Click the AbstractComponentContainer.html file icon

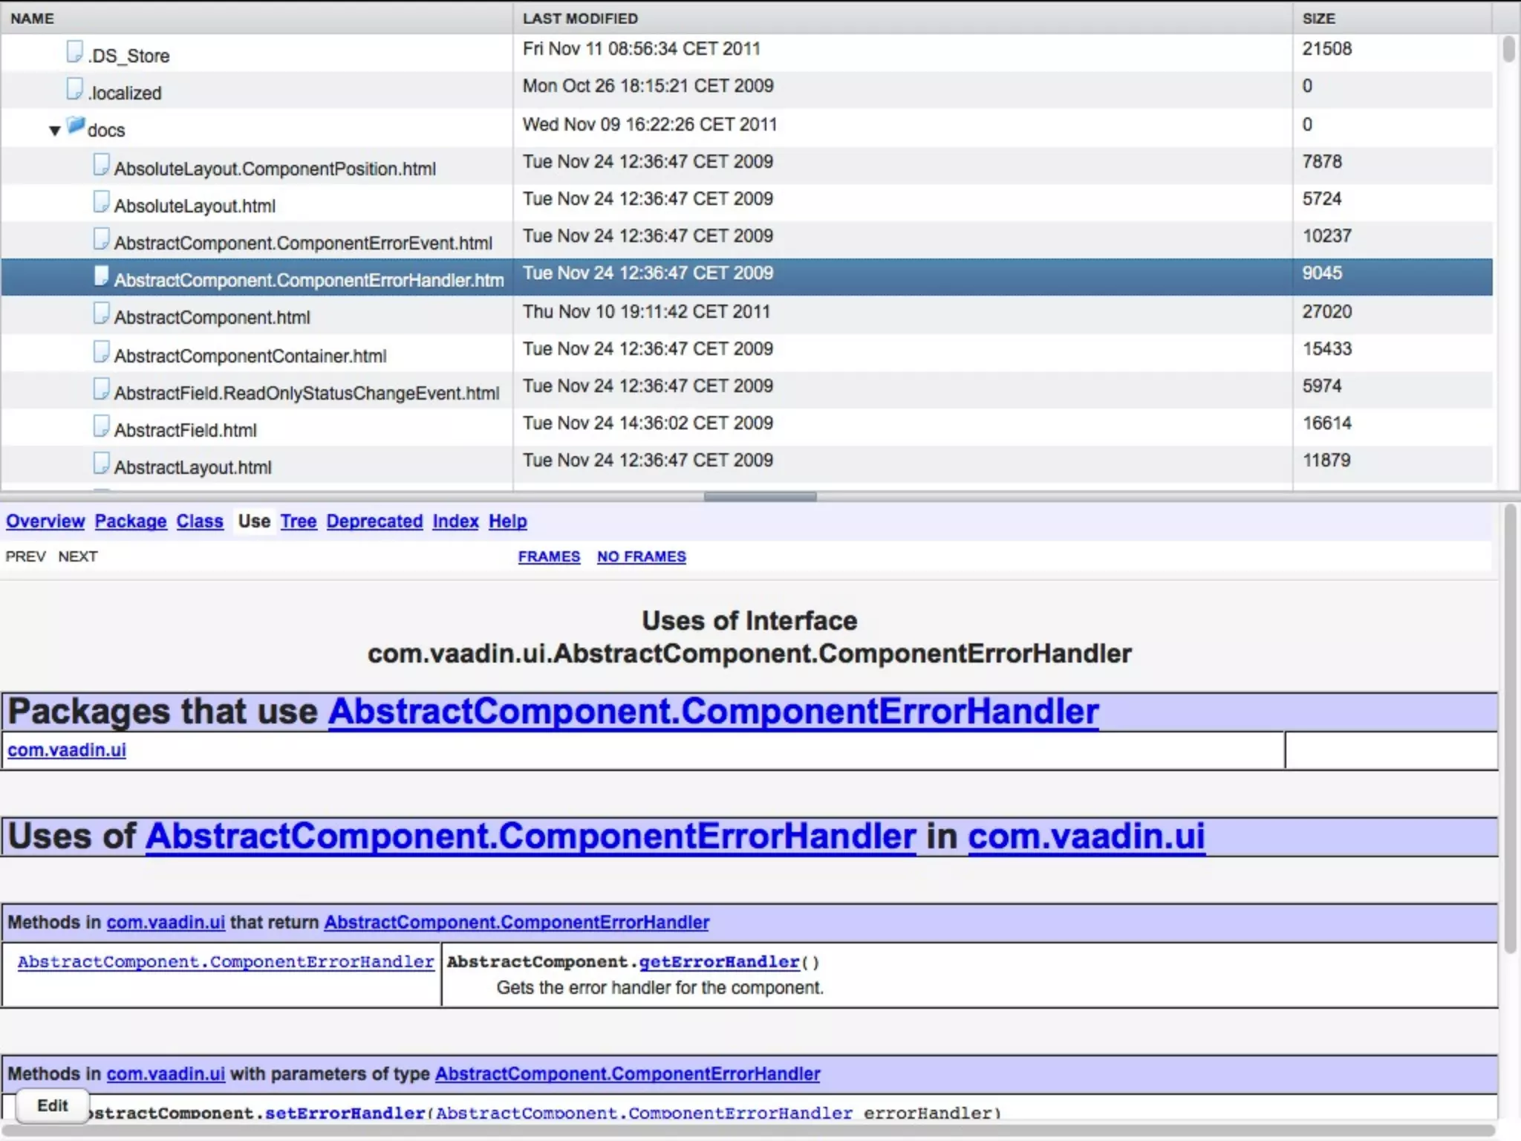point(101,352)
